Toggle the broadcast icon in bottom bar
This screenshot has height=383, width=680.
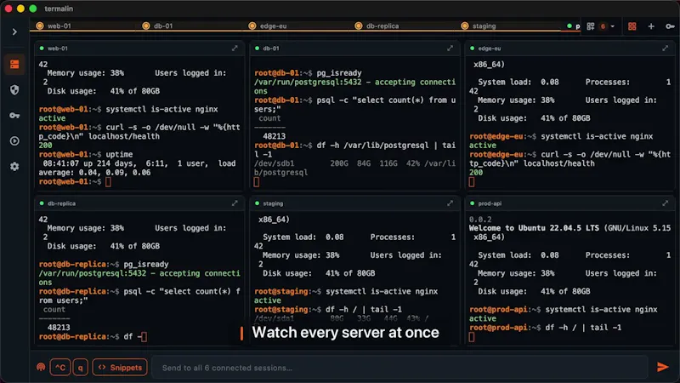click(x=41, y=368)
